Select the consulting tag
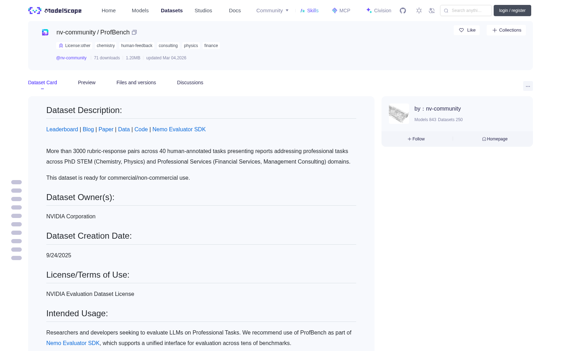This screenshot has width=561, height=351. (168, 46)
